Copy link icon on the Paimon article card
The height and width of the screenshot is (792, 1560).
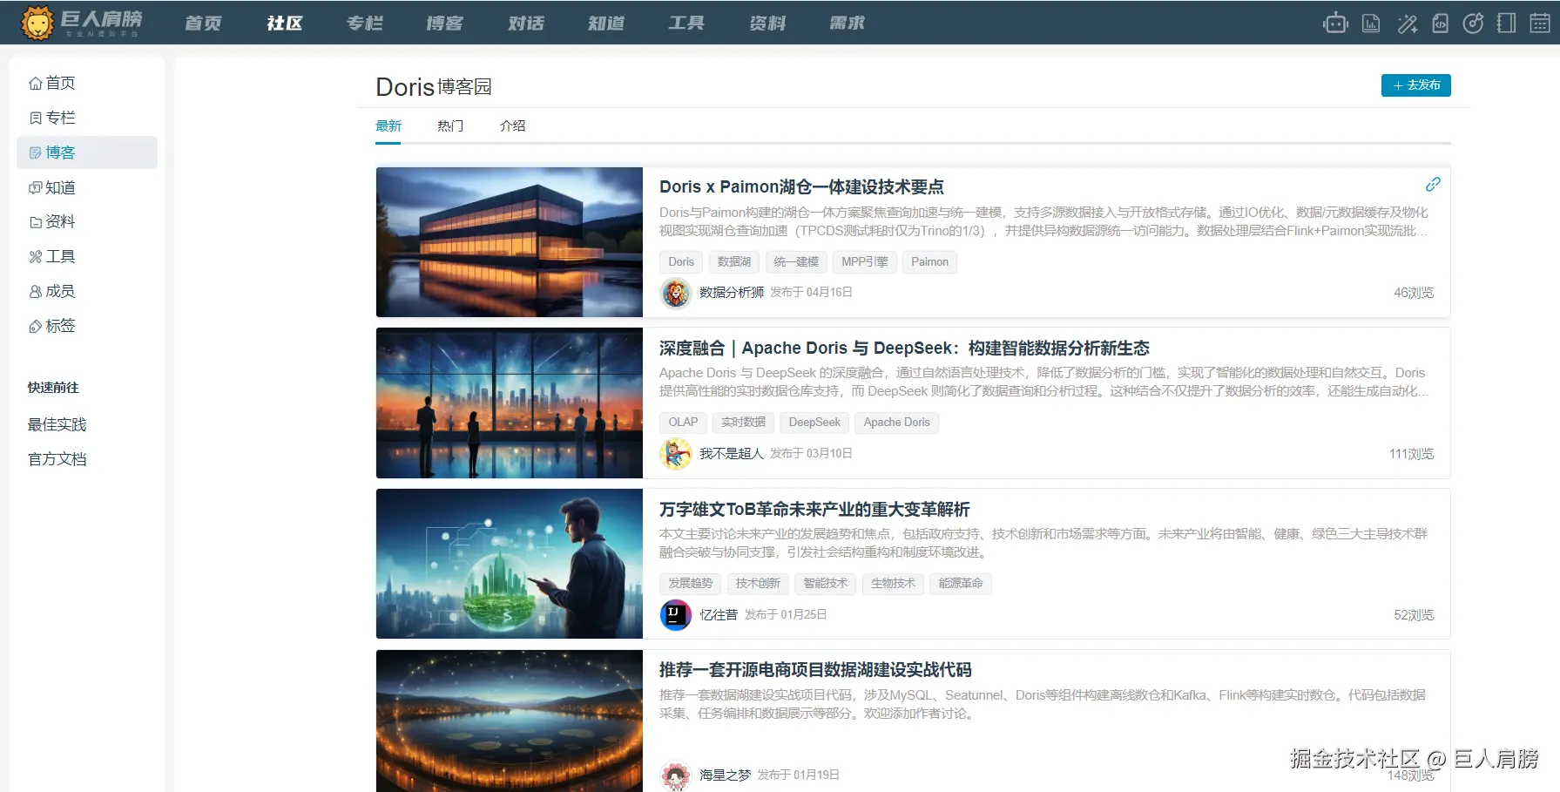click(1433, 184)
